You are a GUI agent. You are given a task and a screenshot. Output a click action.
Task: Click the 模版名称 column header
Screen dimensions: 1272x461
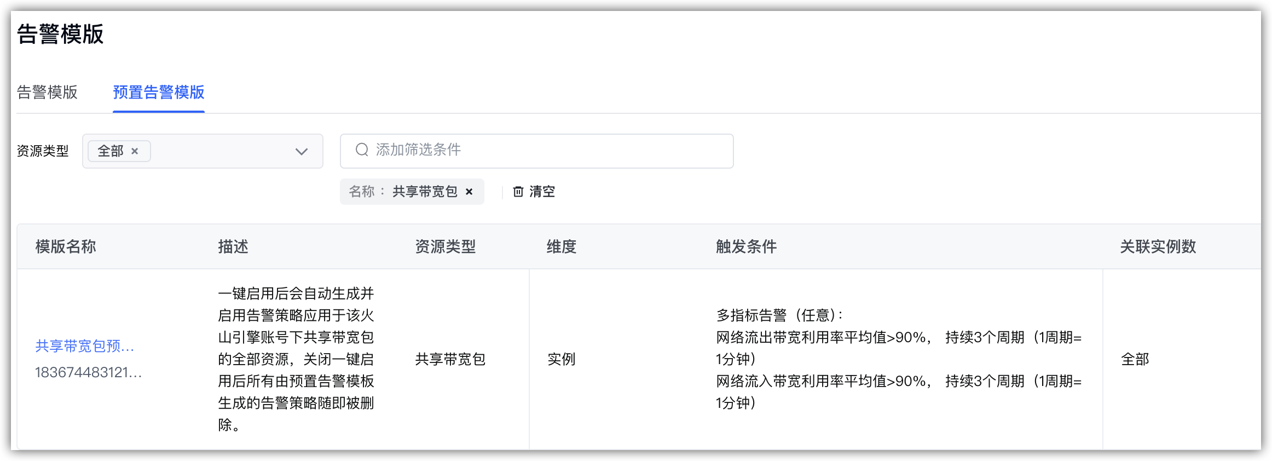66,246
